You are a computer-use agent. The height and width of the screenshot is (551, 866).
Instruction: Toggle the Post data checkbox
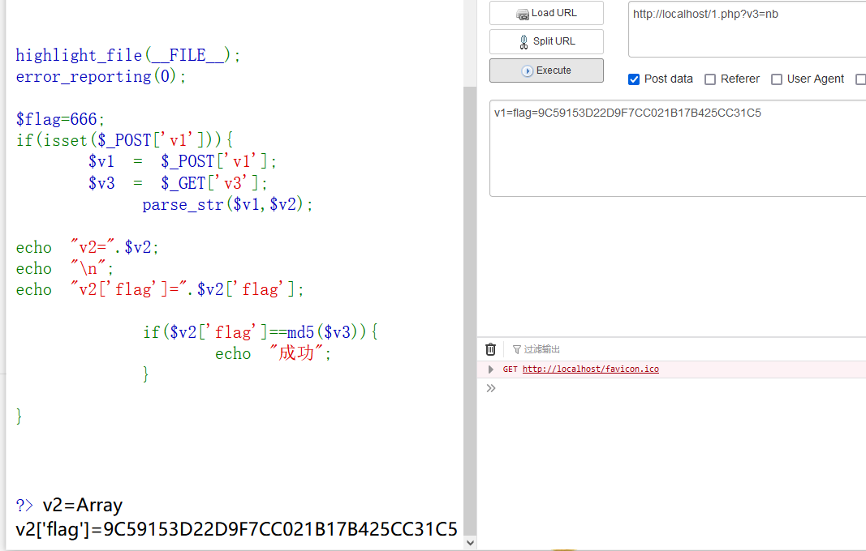[634, 79]
